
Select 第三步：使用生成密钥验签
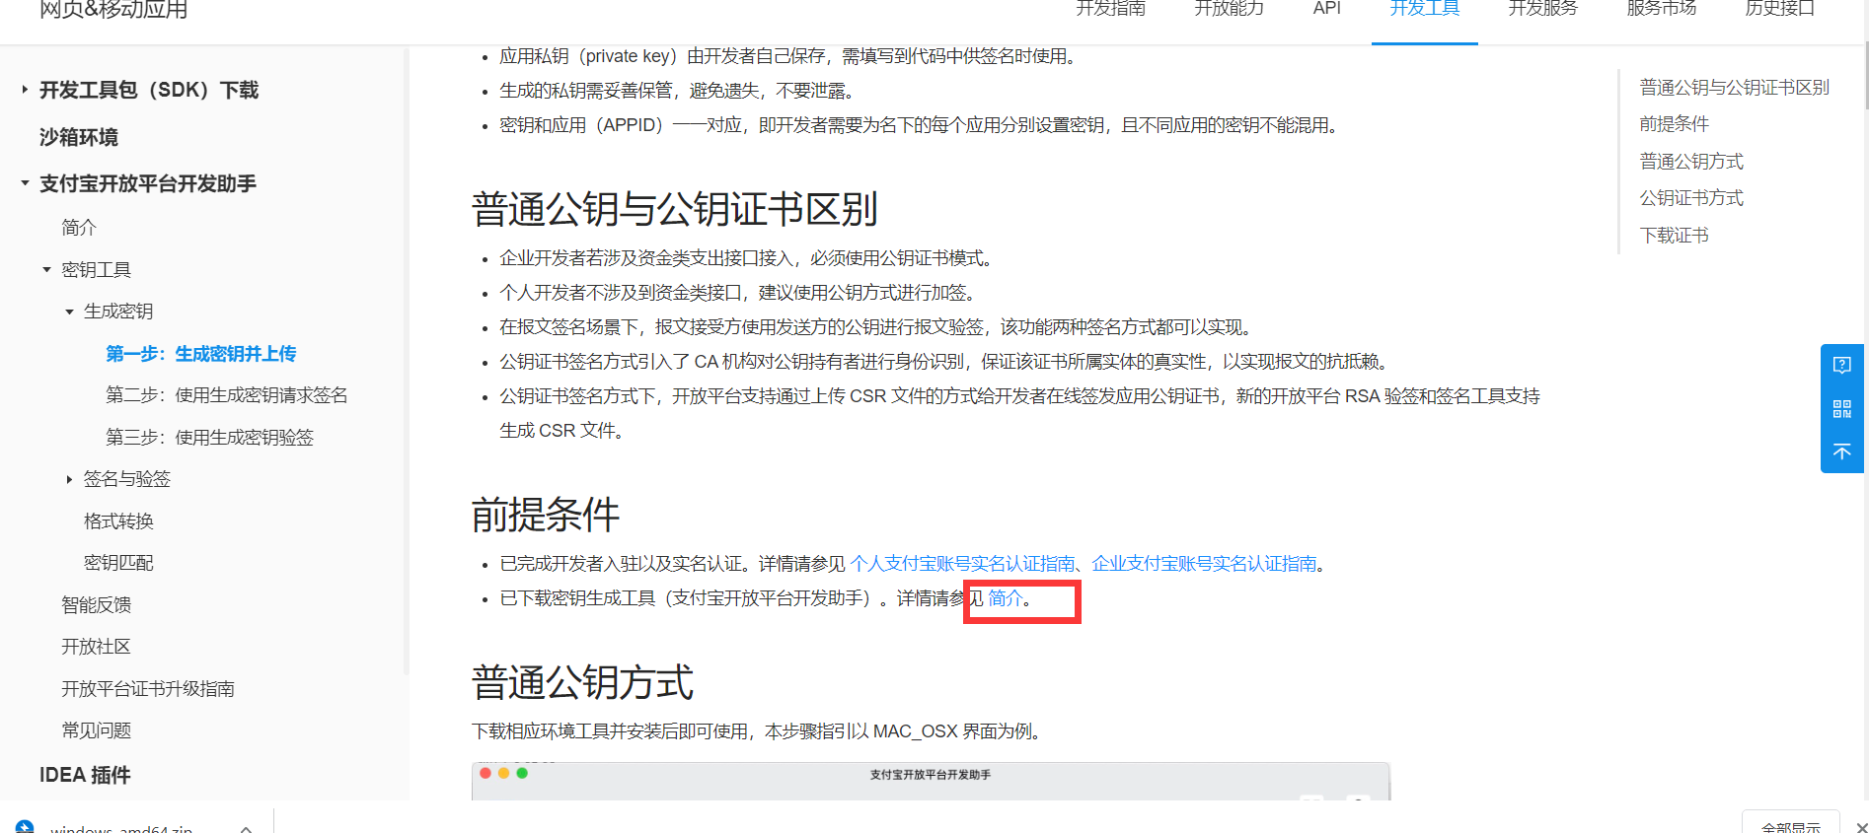pos(209,438)
